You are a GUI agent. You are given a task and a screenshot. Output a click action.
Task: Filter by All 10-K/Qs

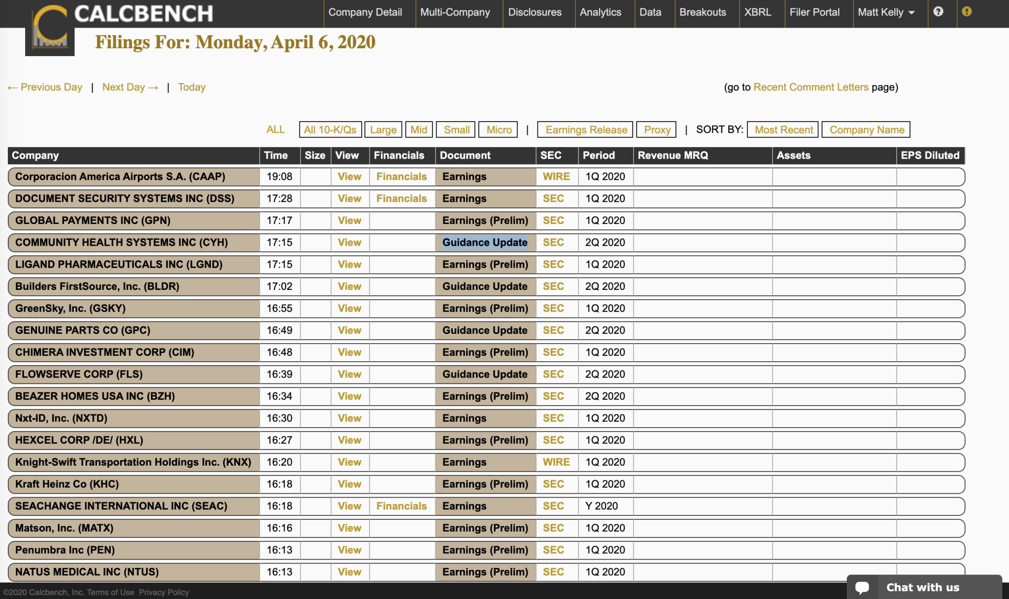tap(330, 130)
